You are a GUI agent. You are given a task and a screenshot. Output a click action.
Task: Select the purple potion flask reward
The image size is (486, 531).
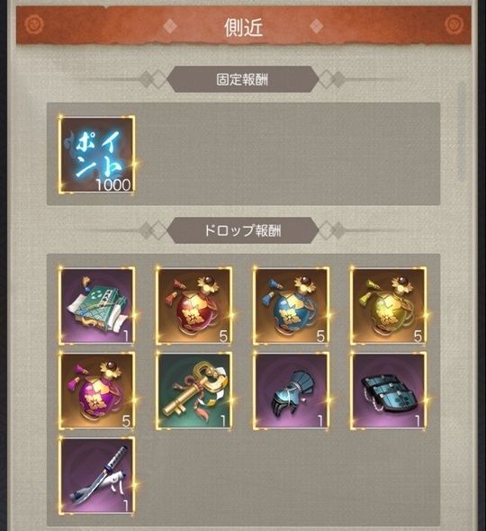pos(97,391)
